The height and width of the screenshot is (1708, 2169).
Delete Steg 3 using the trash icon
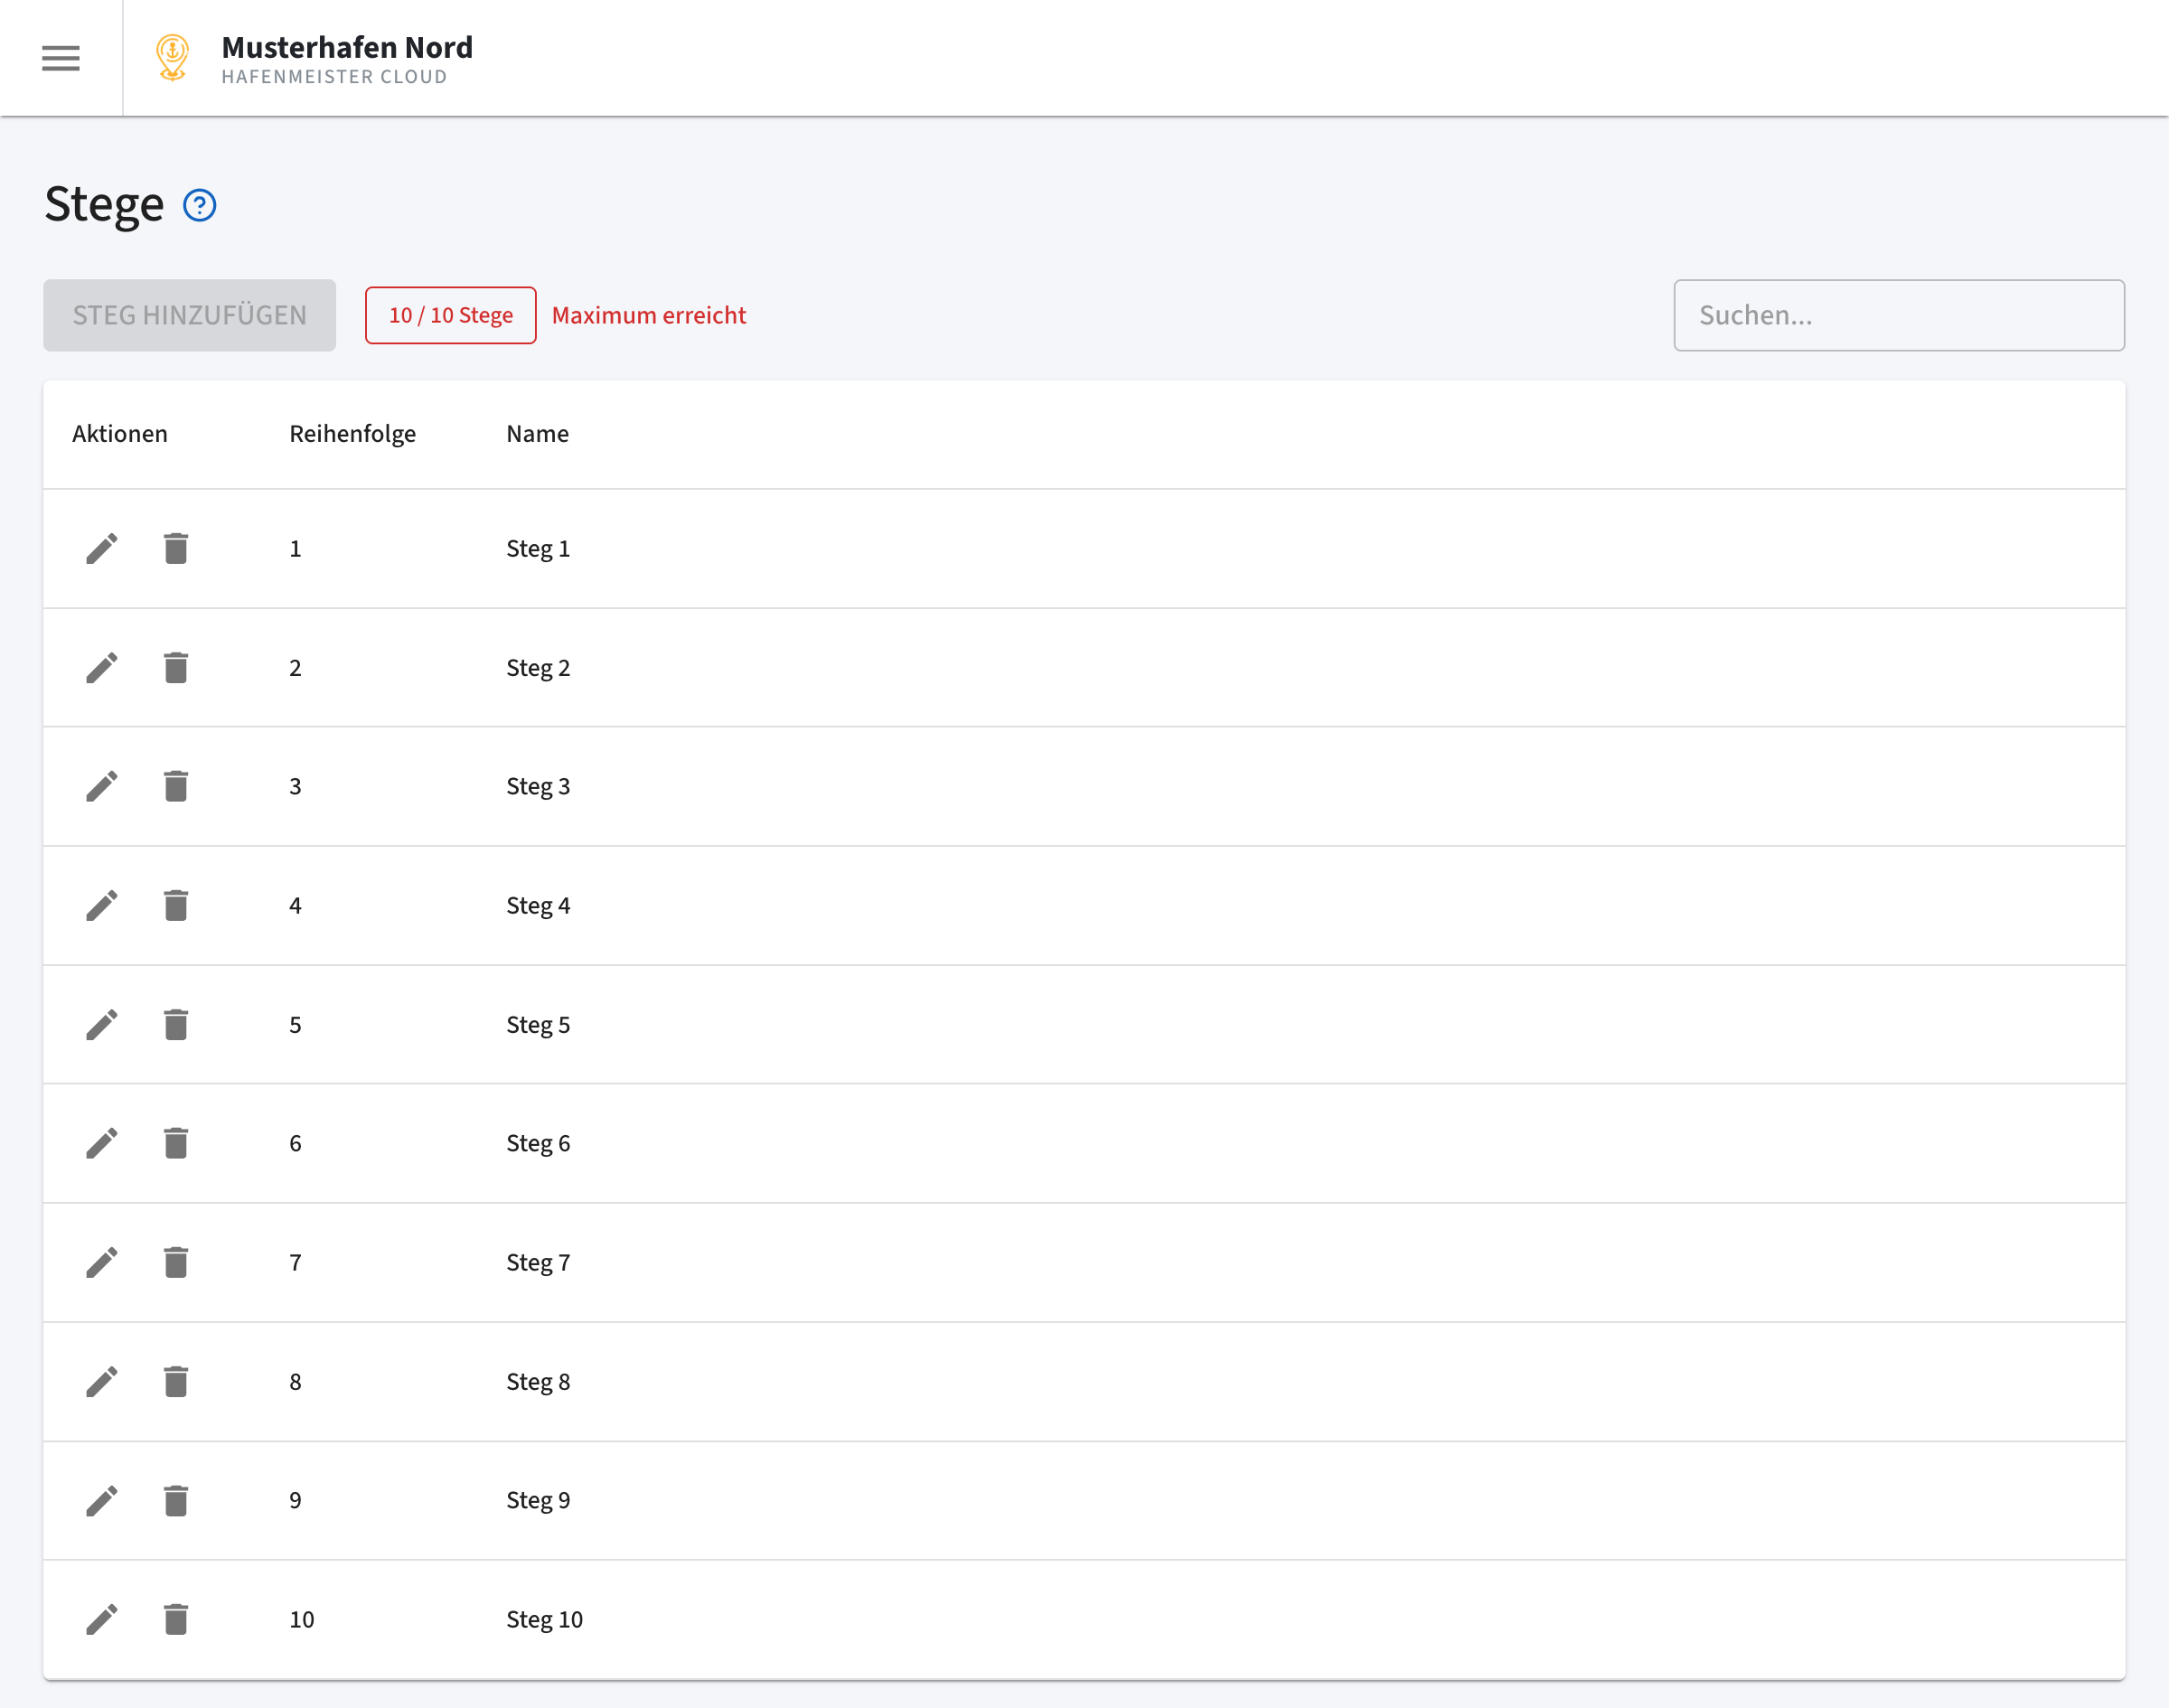(x=176, y=786)
